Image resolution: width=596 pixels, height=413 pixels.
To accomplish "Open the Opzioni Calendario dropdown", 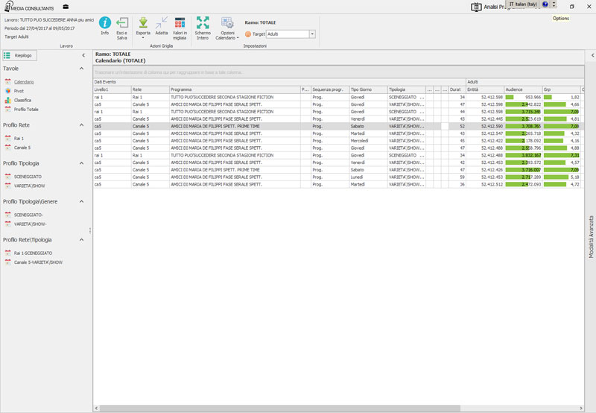I will coord(228,24).
